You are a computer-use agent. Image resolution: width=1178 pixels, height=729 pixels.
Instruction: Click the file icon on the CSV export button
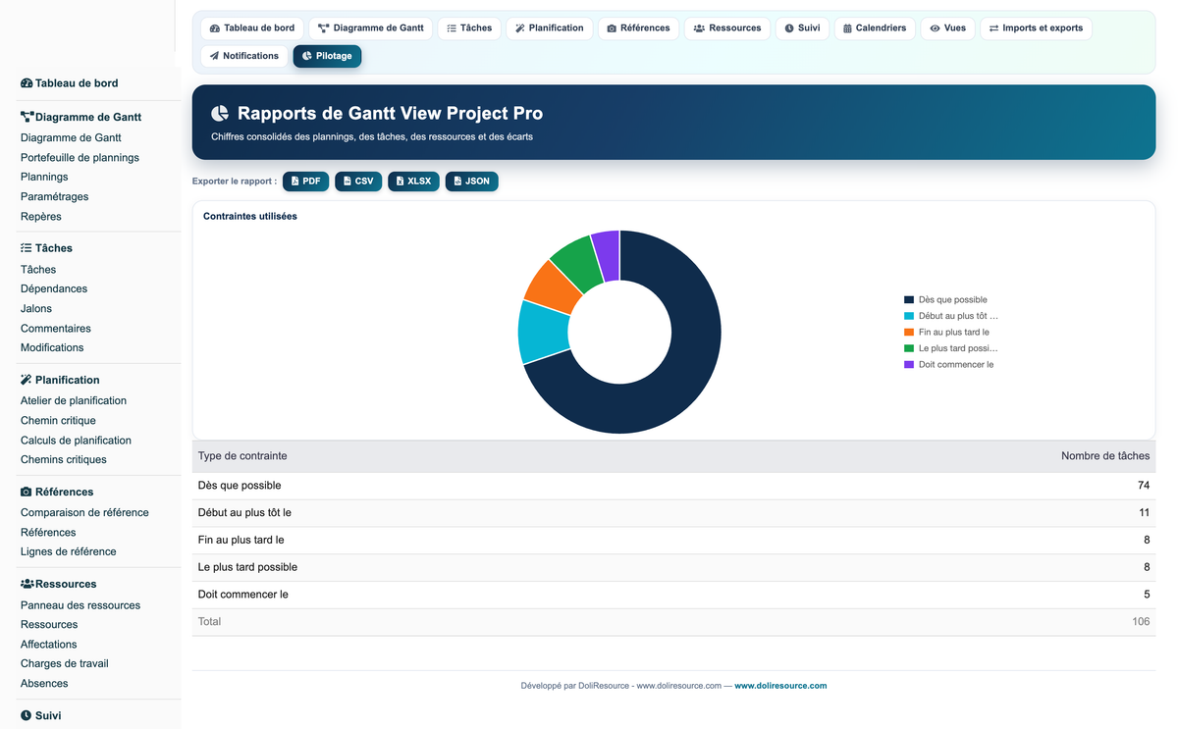click(348, 182)
